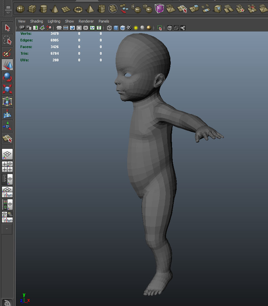Create a polygon torus from shelf
Screen dimensions: 268x306
pyautogui.click(x=78, y=9)
